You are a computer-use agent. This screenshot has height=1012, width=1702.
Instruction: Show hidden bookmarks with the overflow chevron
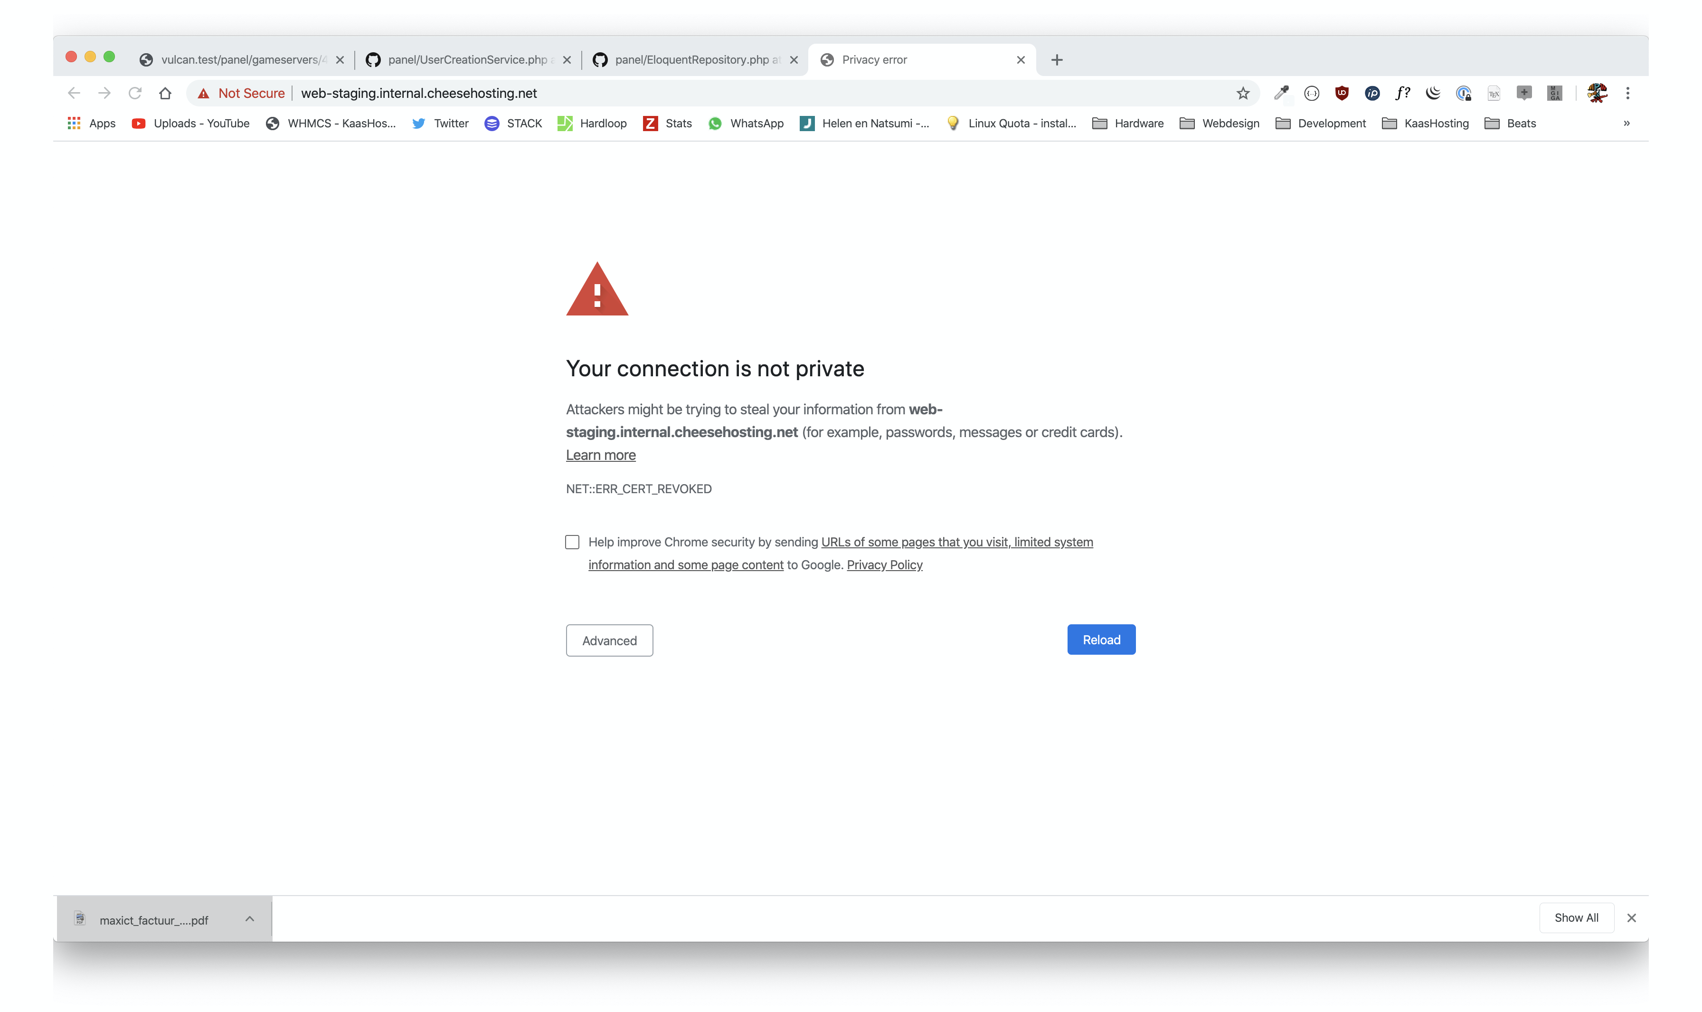pyautogui.click(x=1626, y=124)
